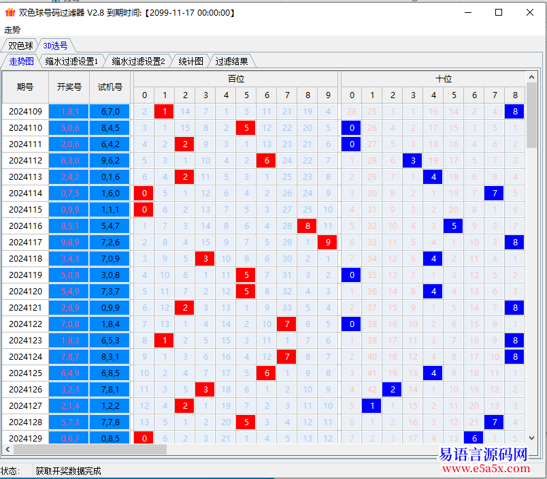547x479 pixels.
Task: Click test number 0,9,9 cell
Action: 110,308
